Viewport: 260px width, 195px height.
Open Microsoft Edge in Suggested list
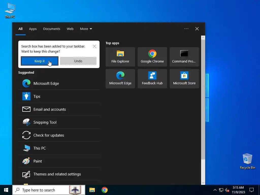pyautogui.click(x=59, y=83)
